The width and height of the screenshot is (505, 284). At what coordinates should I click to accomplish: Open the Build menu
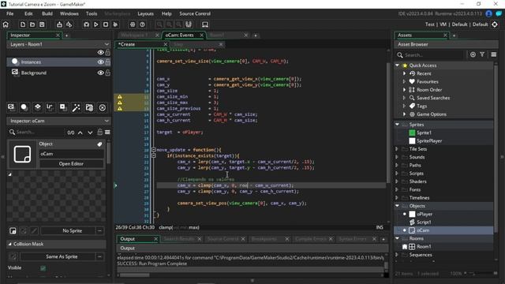click(47, 13)
